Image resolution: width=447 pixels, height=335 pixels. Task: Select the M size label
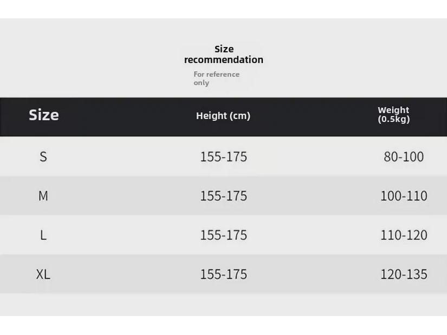(x=43, y=196)
